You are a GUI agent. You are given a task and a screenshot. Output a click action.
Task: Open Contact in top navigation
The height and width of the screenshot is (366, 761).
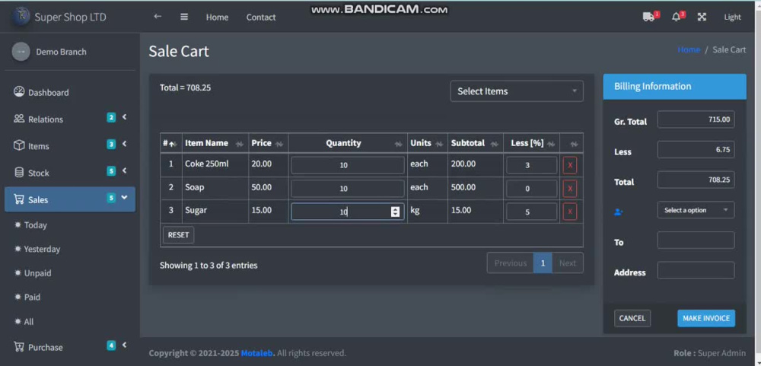tap(260, 17)
